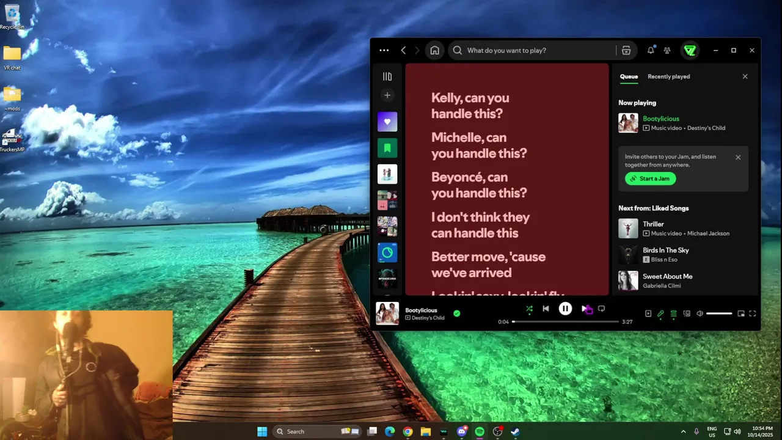The image size is (782, 440).
Task: Open Microsoft Edge from taskbar
Action: tap(390, 431)
